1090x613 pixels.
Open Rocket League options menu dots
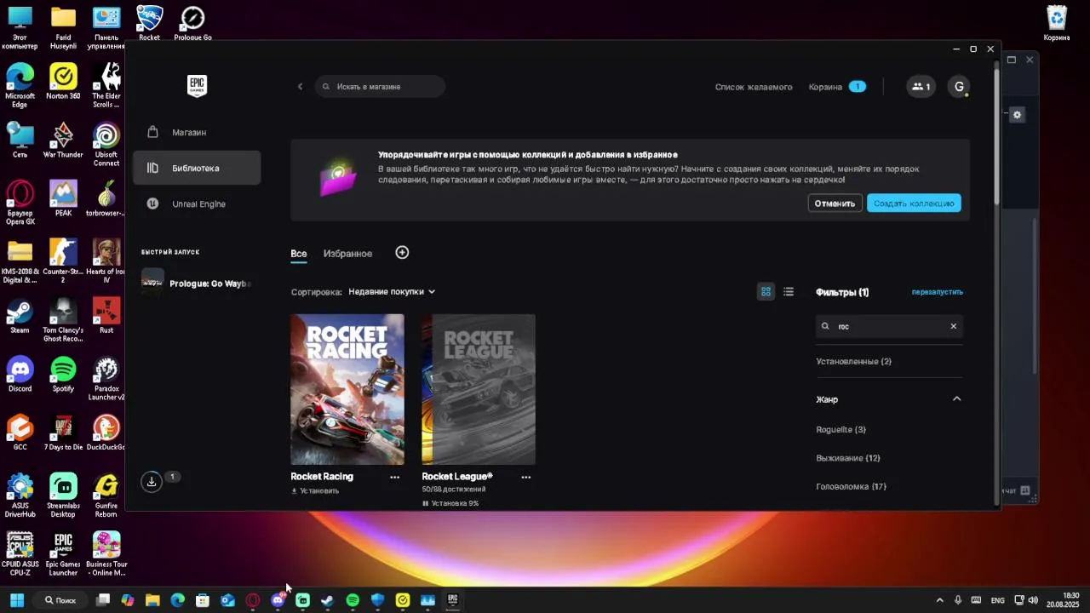click(x=525, y=478)
